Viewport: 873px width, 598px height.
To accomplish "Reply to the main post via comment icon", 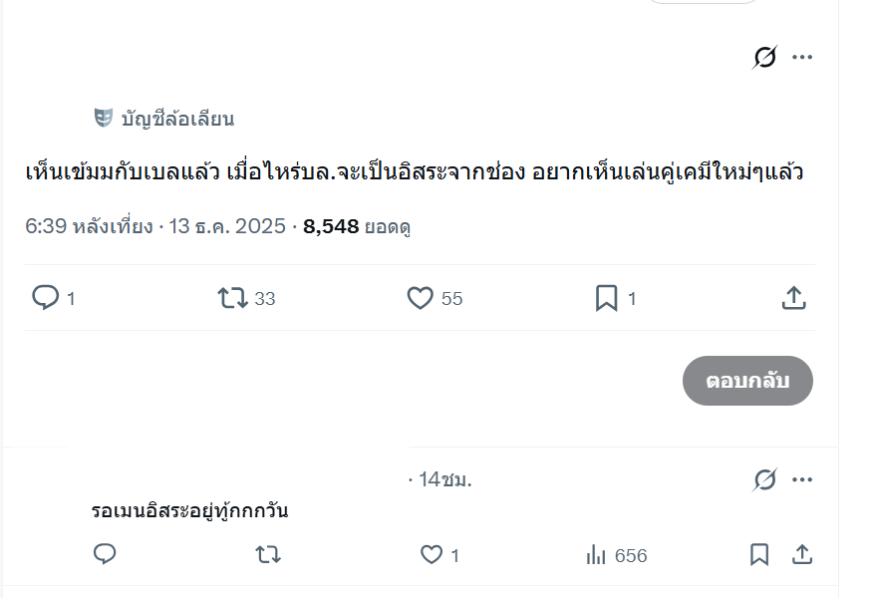I will click(46, 298).
